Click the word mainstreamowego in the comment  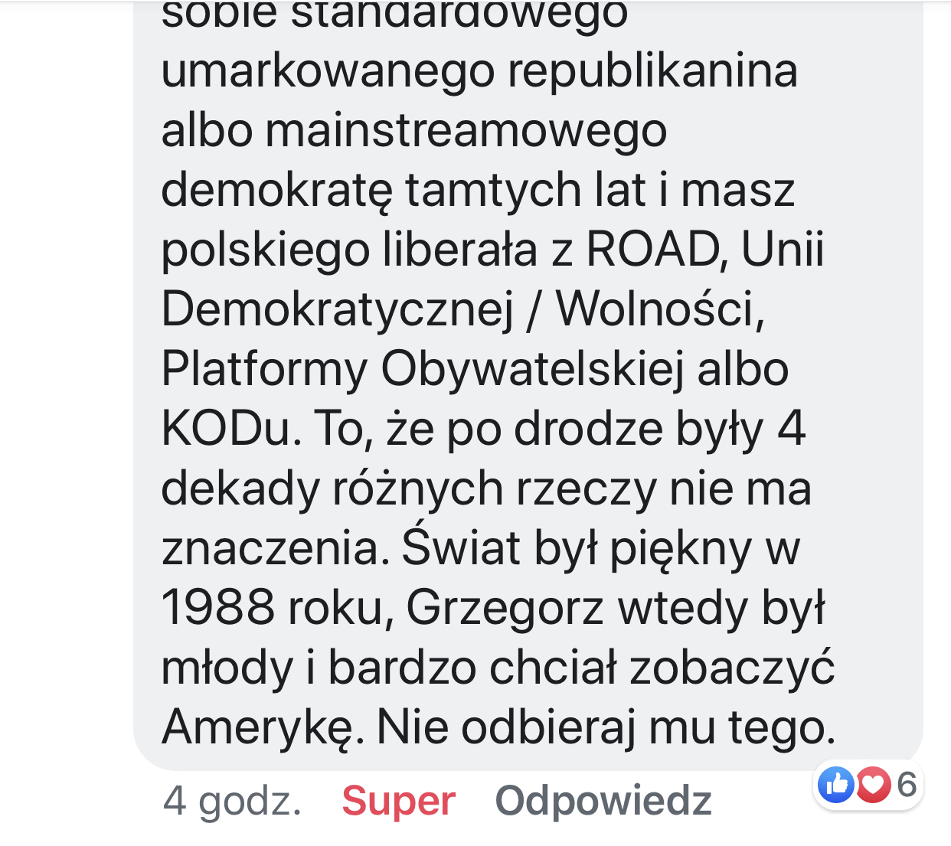click(466, 130)
